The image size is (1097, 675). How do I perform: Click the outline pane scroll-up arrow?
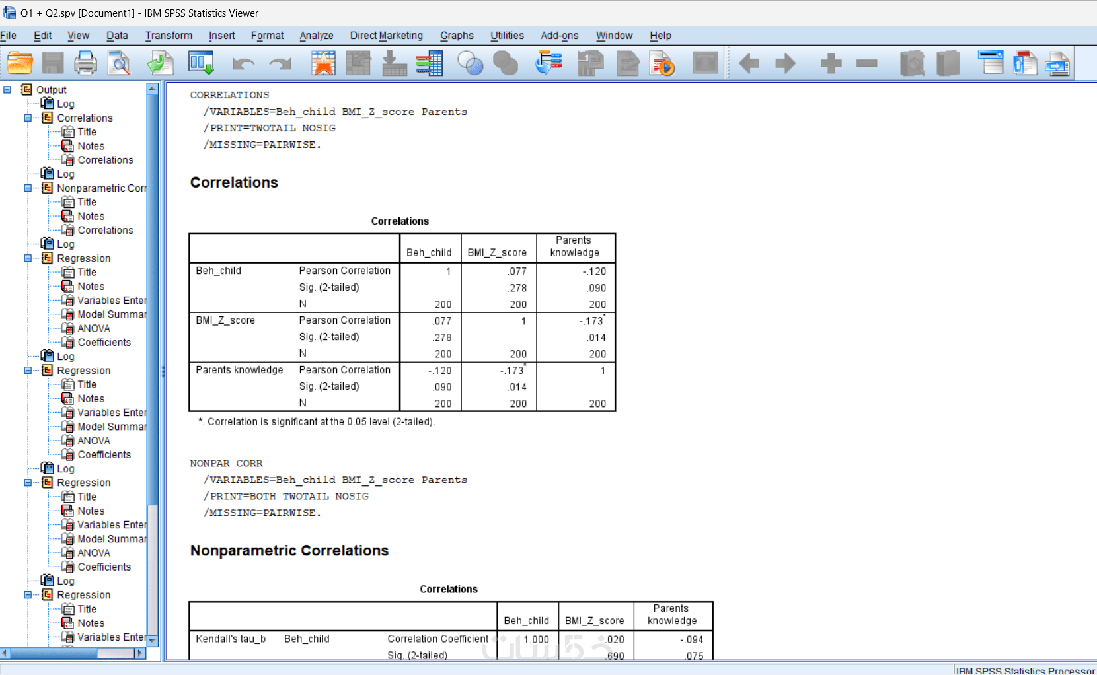click(x=153, y=89)
